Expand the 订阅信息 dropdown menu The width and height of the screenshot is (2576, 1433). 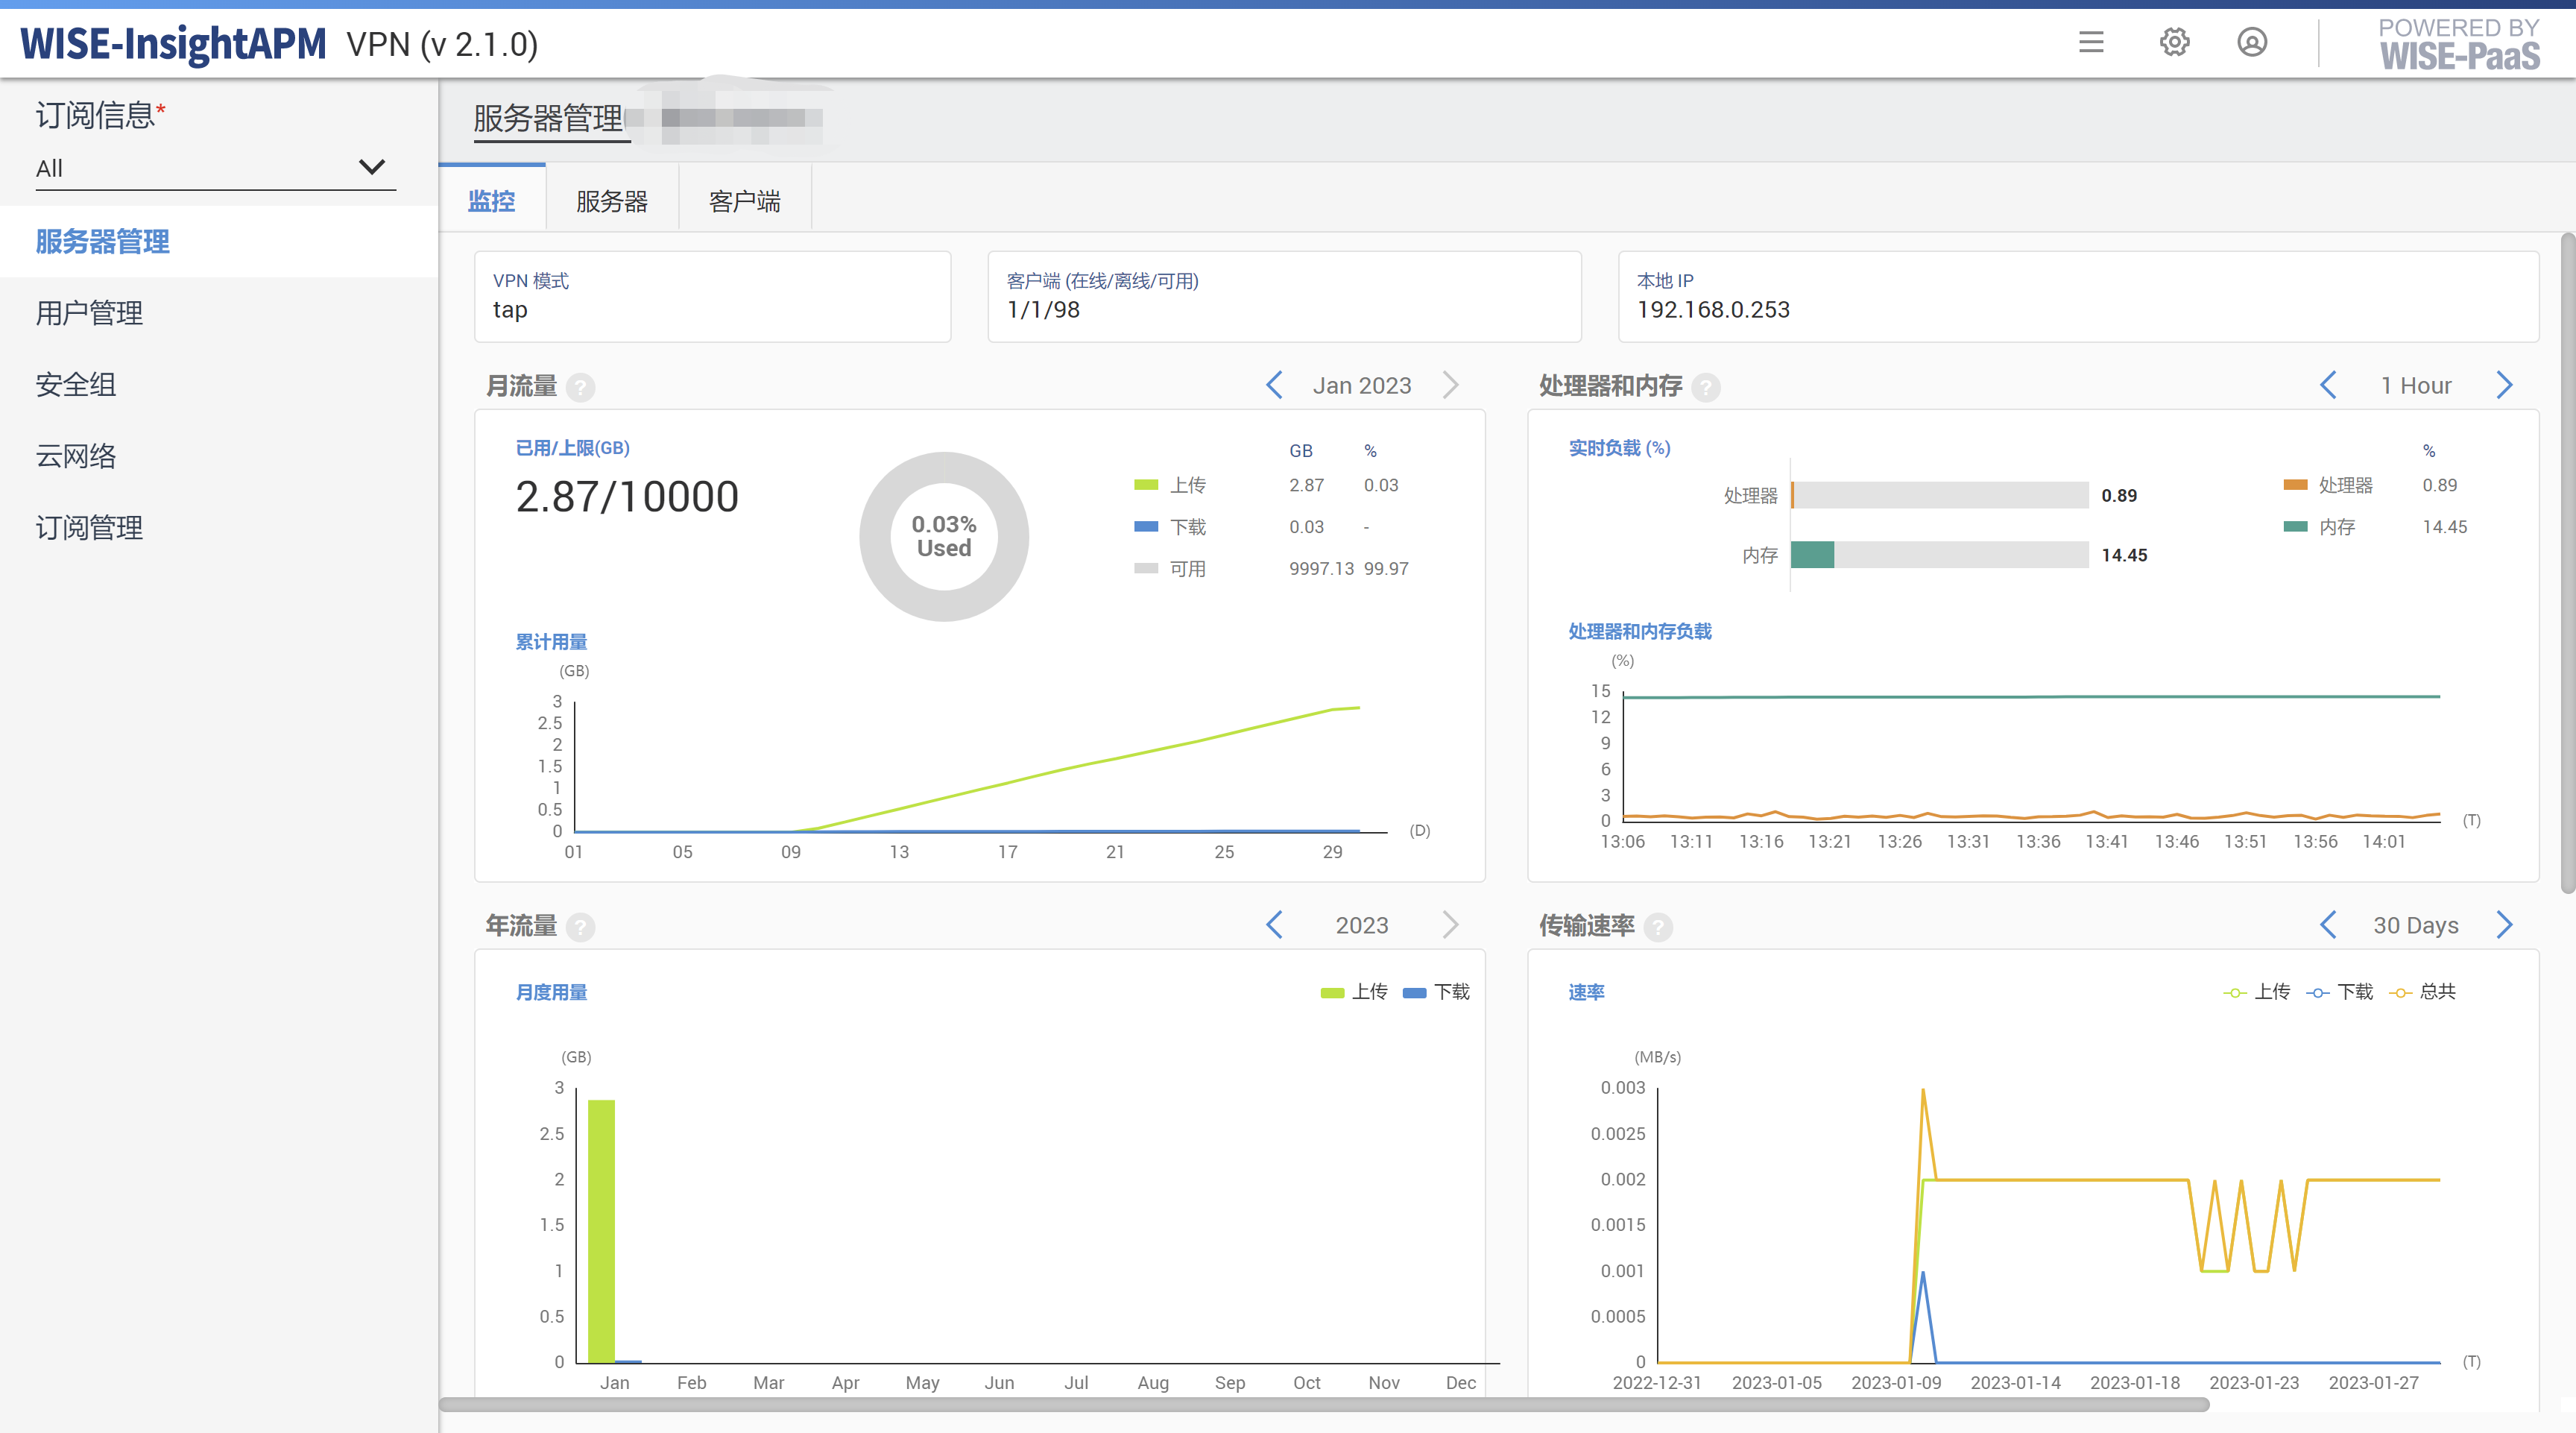210,166
